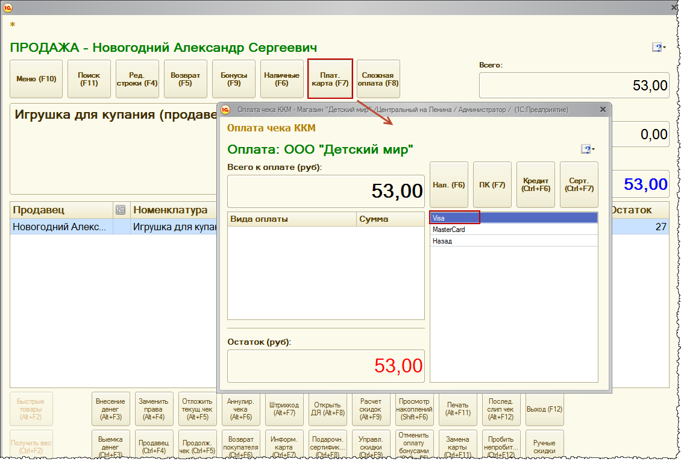Click the Замена карты button
The image size is (681, 461).
(x=458, y=445)
